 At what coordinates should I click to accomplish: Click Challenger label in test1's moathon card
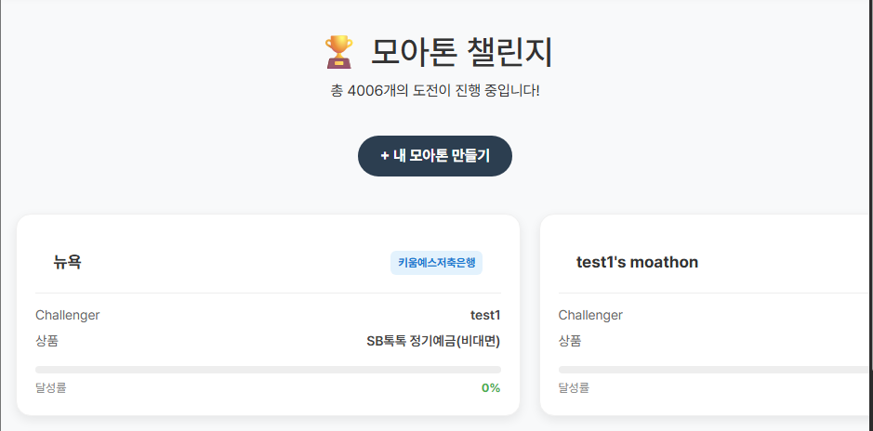[x=590, y=315]
